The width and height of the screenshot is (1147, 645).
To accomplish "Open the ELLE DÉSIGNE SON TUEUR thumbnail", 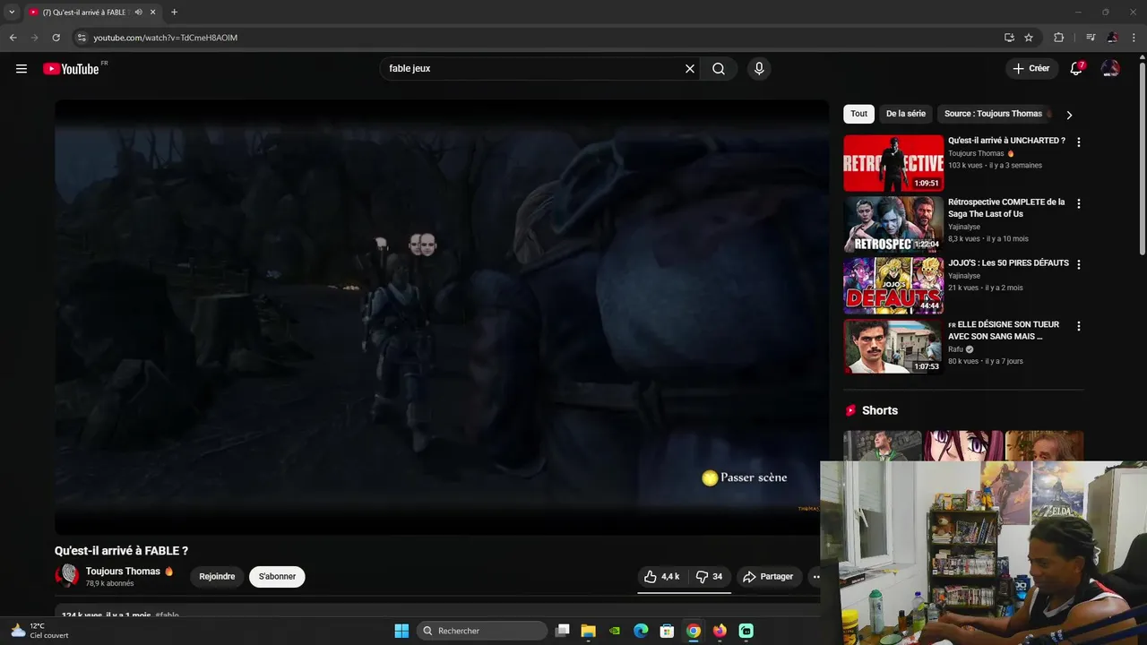I will coord(893,347).
